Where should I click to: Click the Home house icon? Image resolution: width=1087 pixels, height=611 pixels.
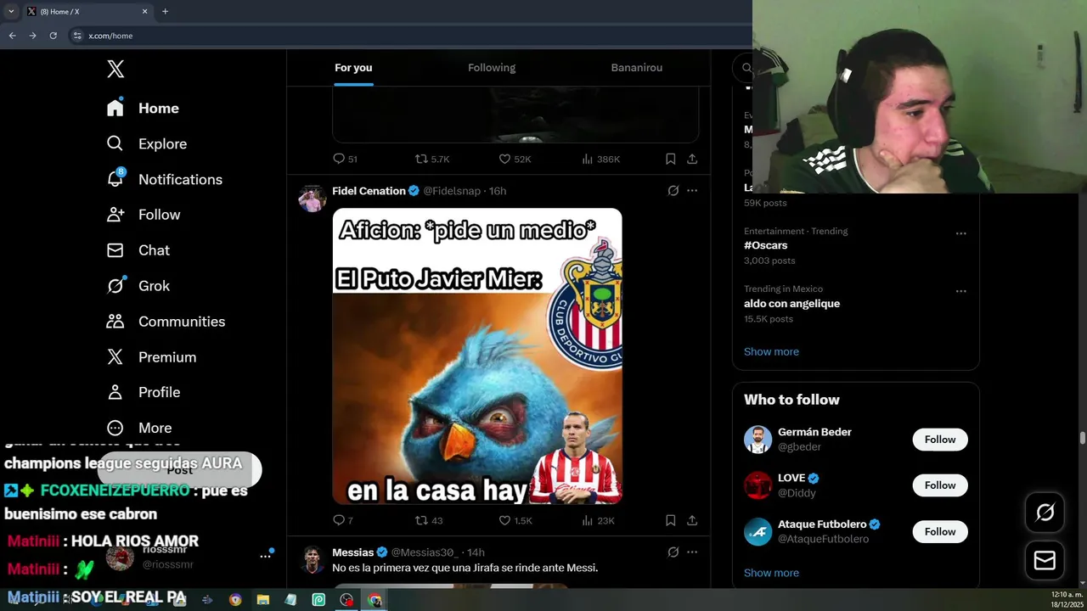tap(115, 108)
